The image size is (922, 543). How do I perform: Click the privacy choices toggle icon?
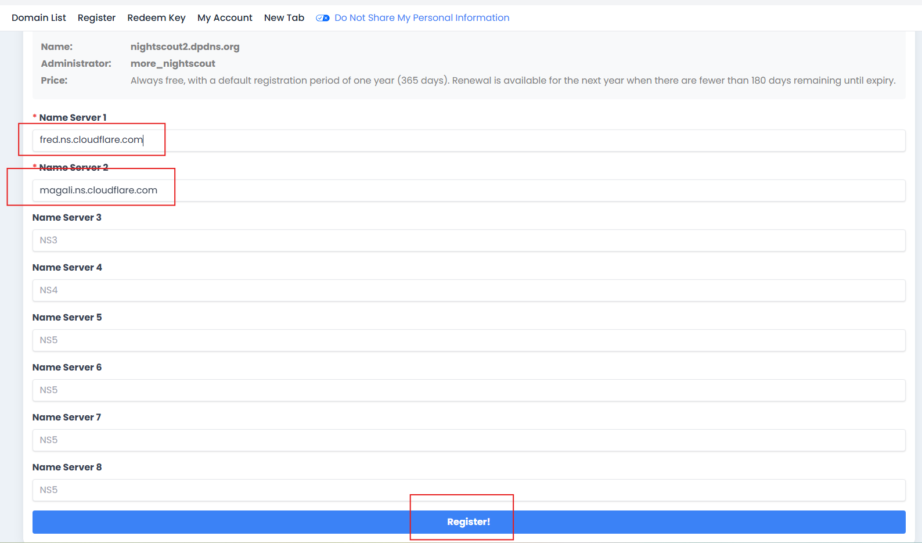[x=322, y=18]
